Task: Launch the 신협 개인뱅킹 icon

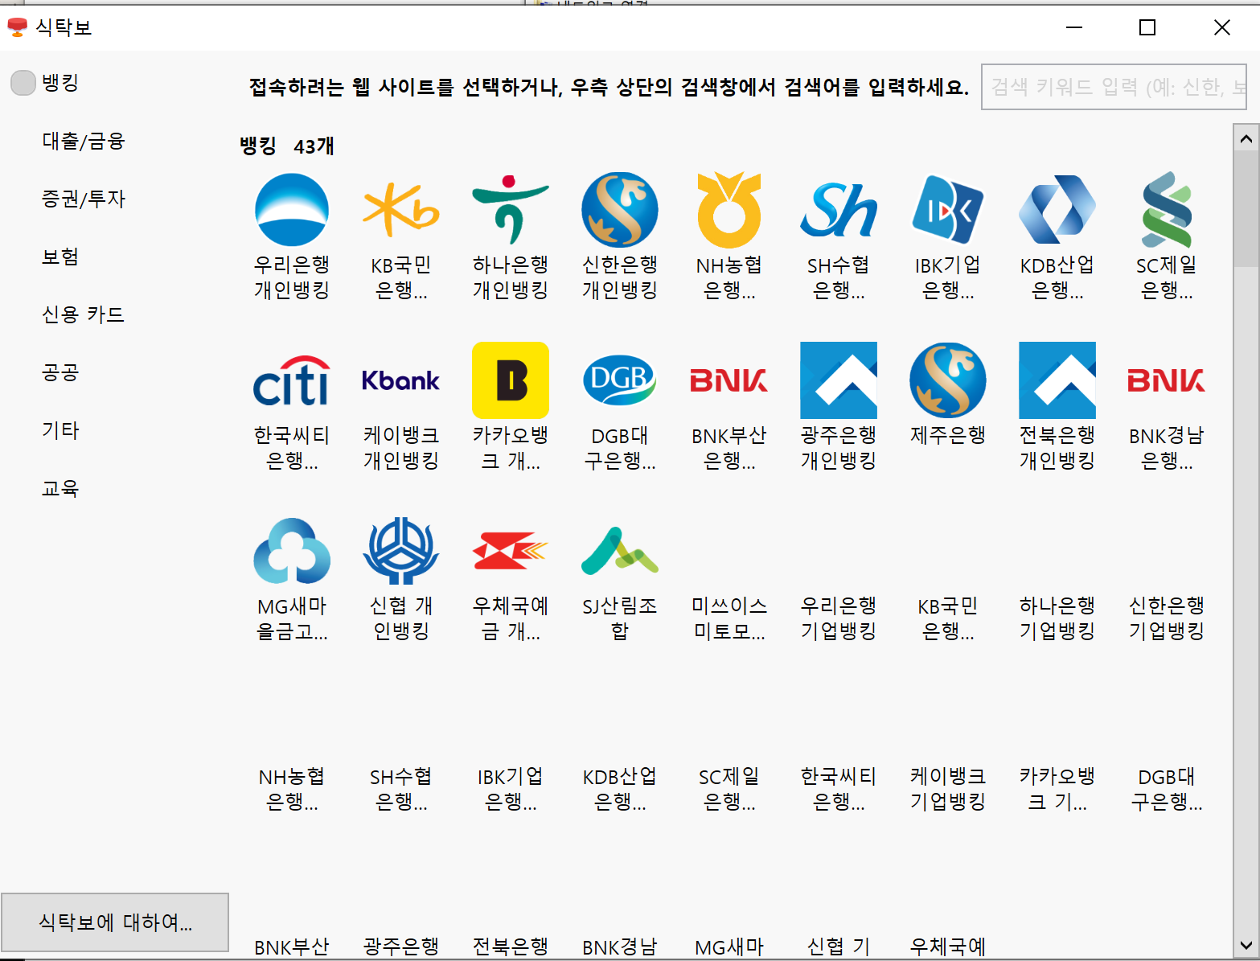Action: click(x=401, y=551)
